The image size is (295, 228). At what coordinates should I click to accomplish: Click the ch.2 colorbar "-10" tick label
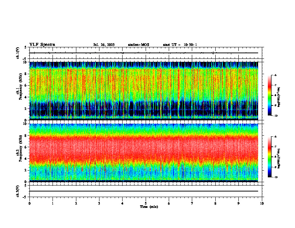276,177
